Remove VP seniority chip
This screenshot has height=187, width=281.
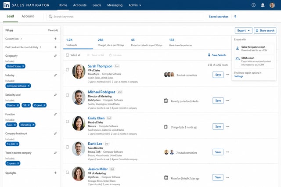pyautogui.click(x=29, y=105)
